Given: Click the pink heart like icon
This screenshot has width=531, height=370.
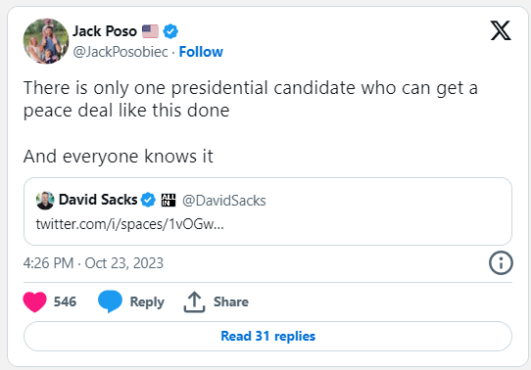Looking at the screenshot, I should click(35, 301).
